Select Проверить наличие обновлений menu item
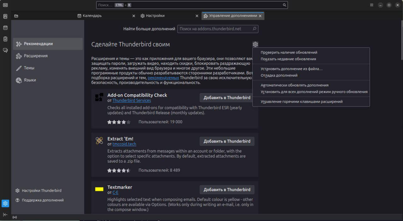The width and height of the screenshot is (403, 221). (289, 52)
